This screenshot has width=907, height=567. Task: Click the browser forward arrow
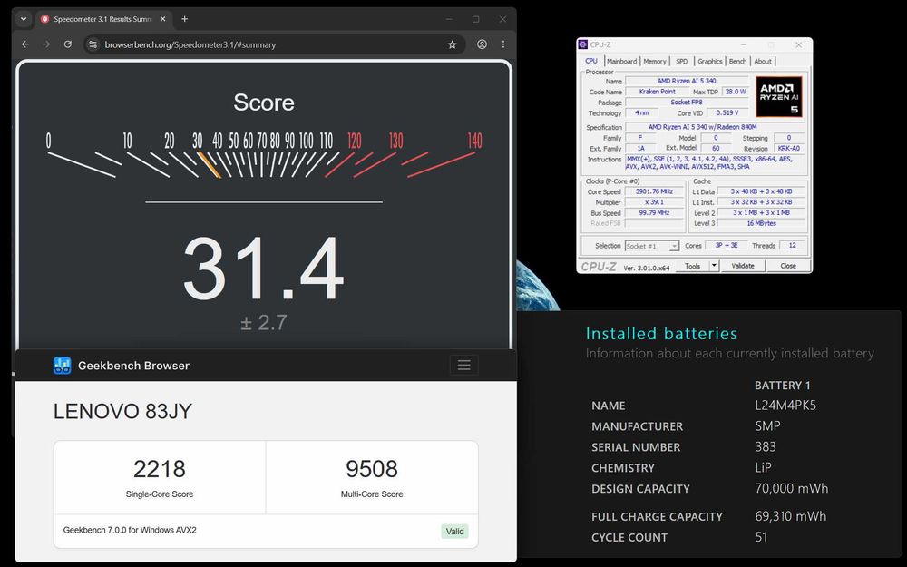pos(46,44)
